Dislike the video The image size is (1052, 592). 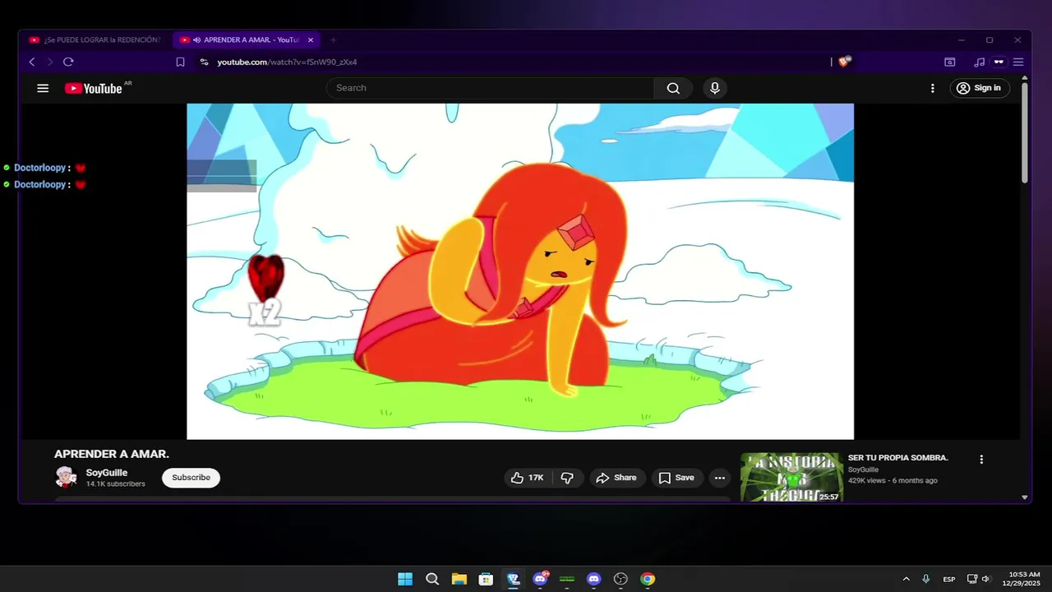567,478
